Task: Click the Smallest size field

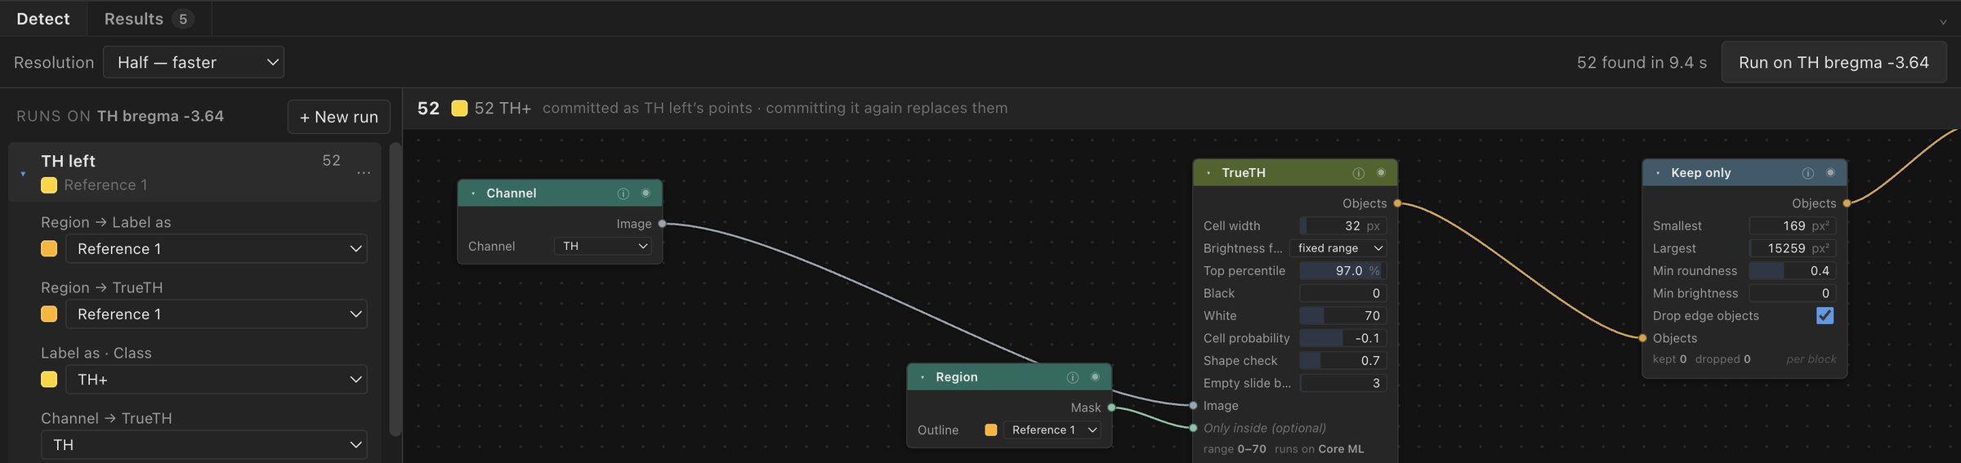Action: click(1793, 226)
